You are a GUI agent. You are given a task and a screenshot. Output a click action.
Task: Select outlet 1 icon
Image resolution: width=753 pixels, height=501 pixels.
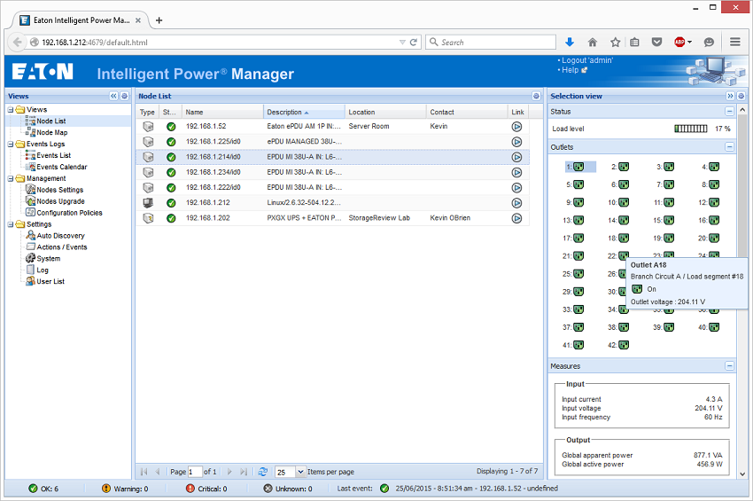tap(578, 167)
